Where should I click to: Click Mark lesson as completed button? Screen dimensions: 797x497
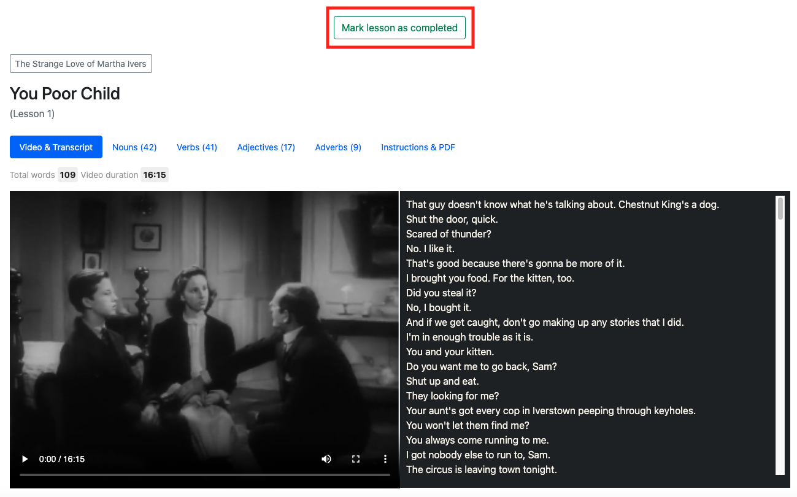tap(399, 28)
